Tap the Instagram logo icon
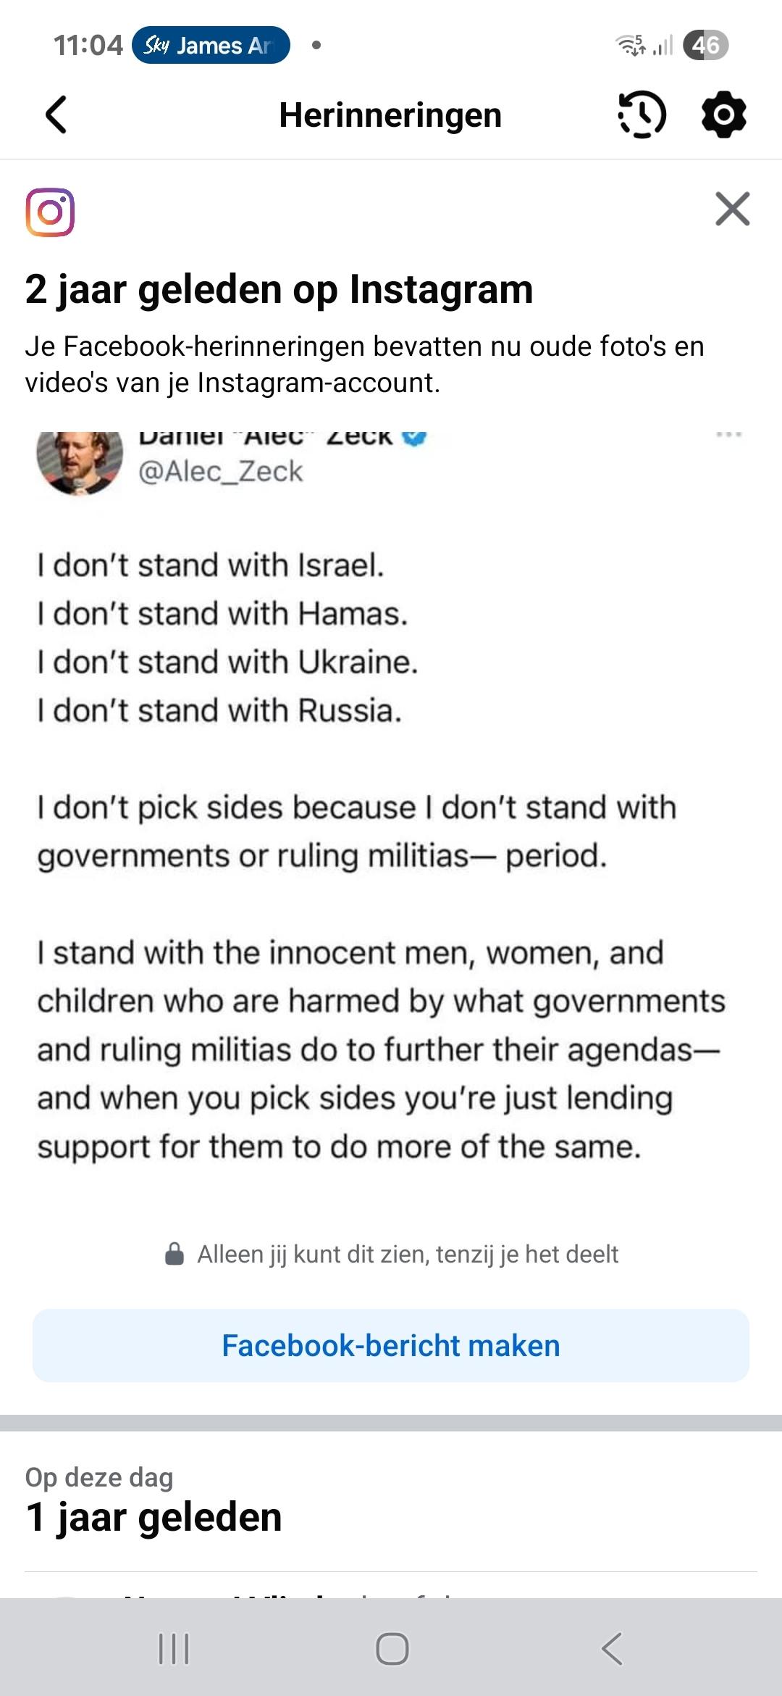 point(50,212)
